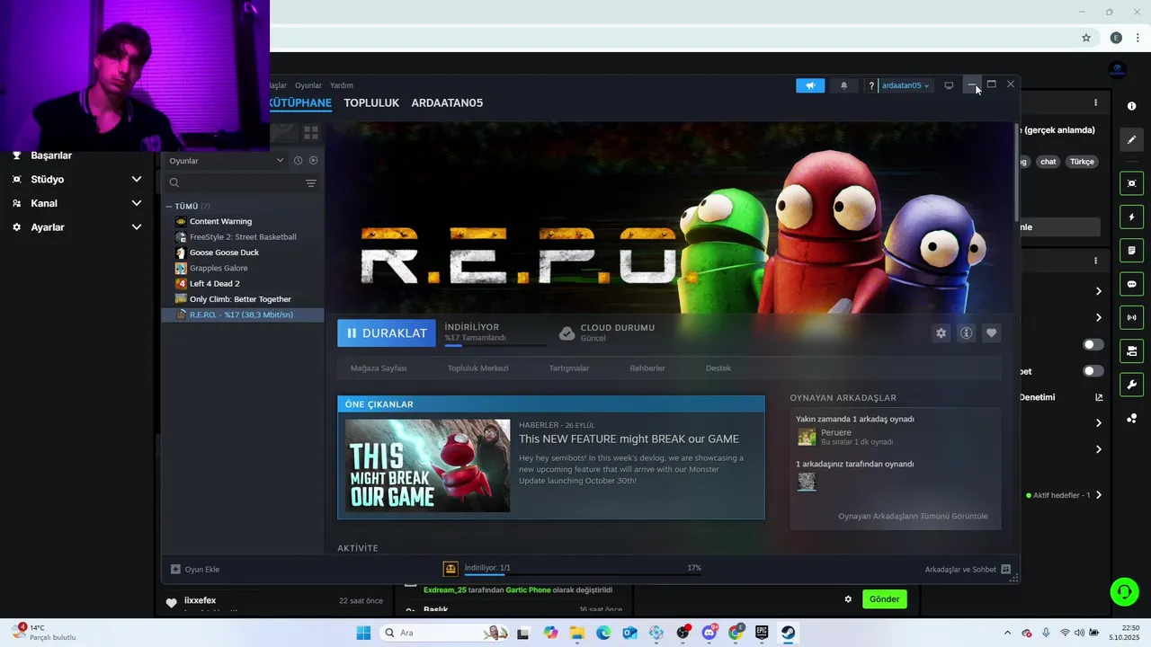Click the info icon in right sidebar

(x=1131, y=106)
